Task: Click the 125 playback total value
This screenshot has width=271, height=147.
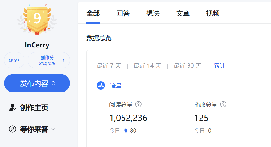Action: 201,118
